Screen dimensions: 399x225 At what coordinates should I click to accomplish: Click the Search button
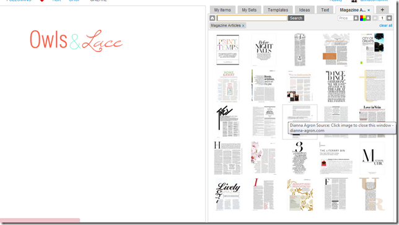tap(296, 18)
